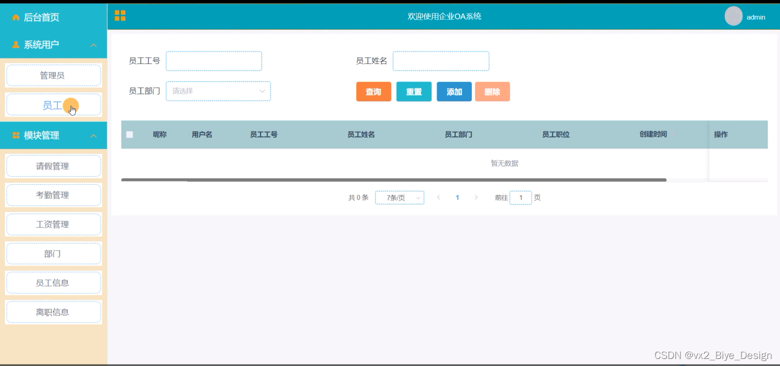This screenshot has width=780, height=366.
Task: Open 考勤管理 module
Action: 53,195
